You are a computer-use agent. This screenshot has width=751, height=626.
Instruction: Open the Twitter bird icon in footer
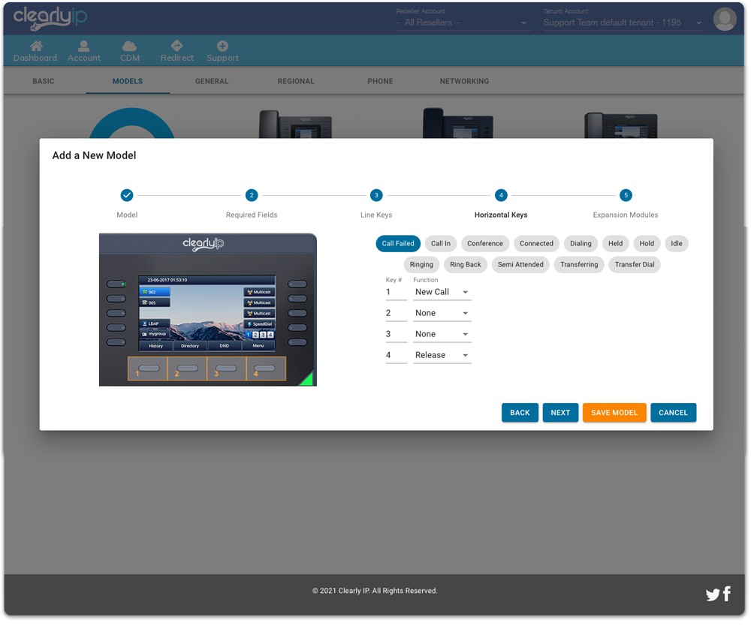point(713,595)
